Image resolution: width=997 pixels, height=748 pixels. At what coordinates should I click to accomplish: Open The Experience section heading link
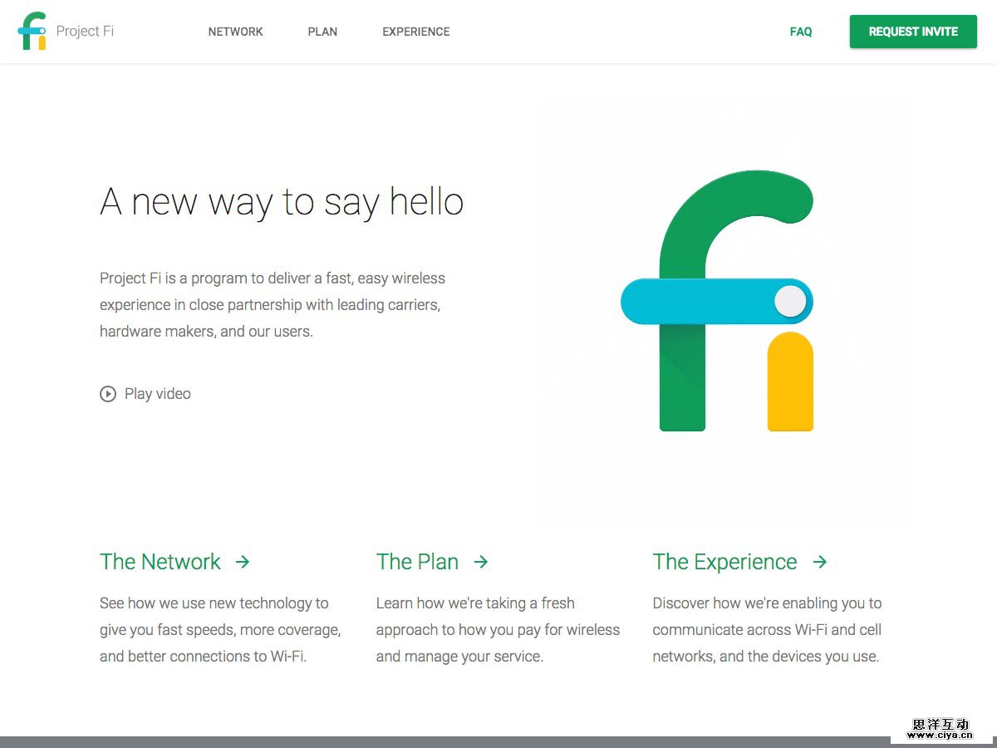[724, 562]
